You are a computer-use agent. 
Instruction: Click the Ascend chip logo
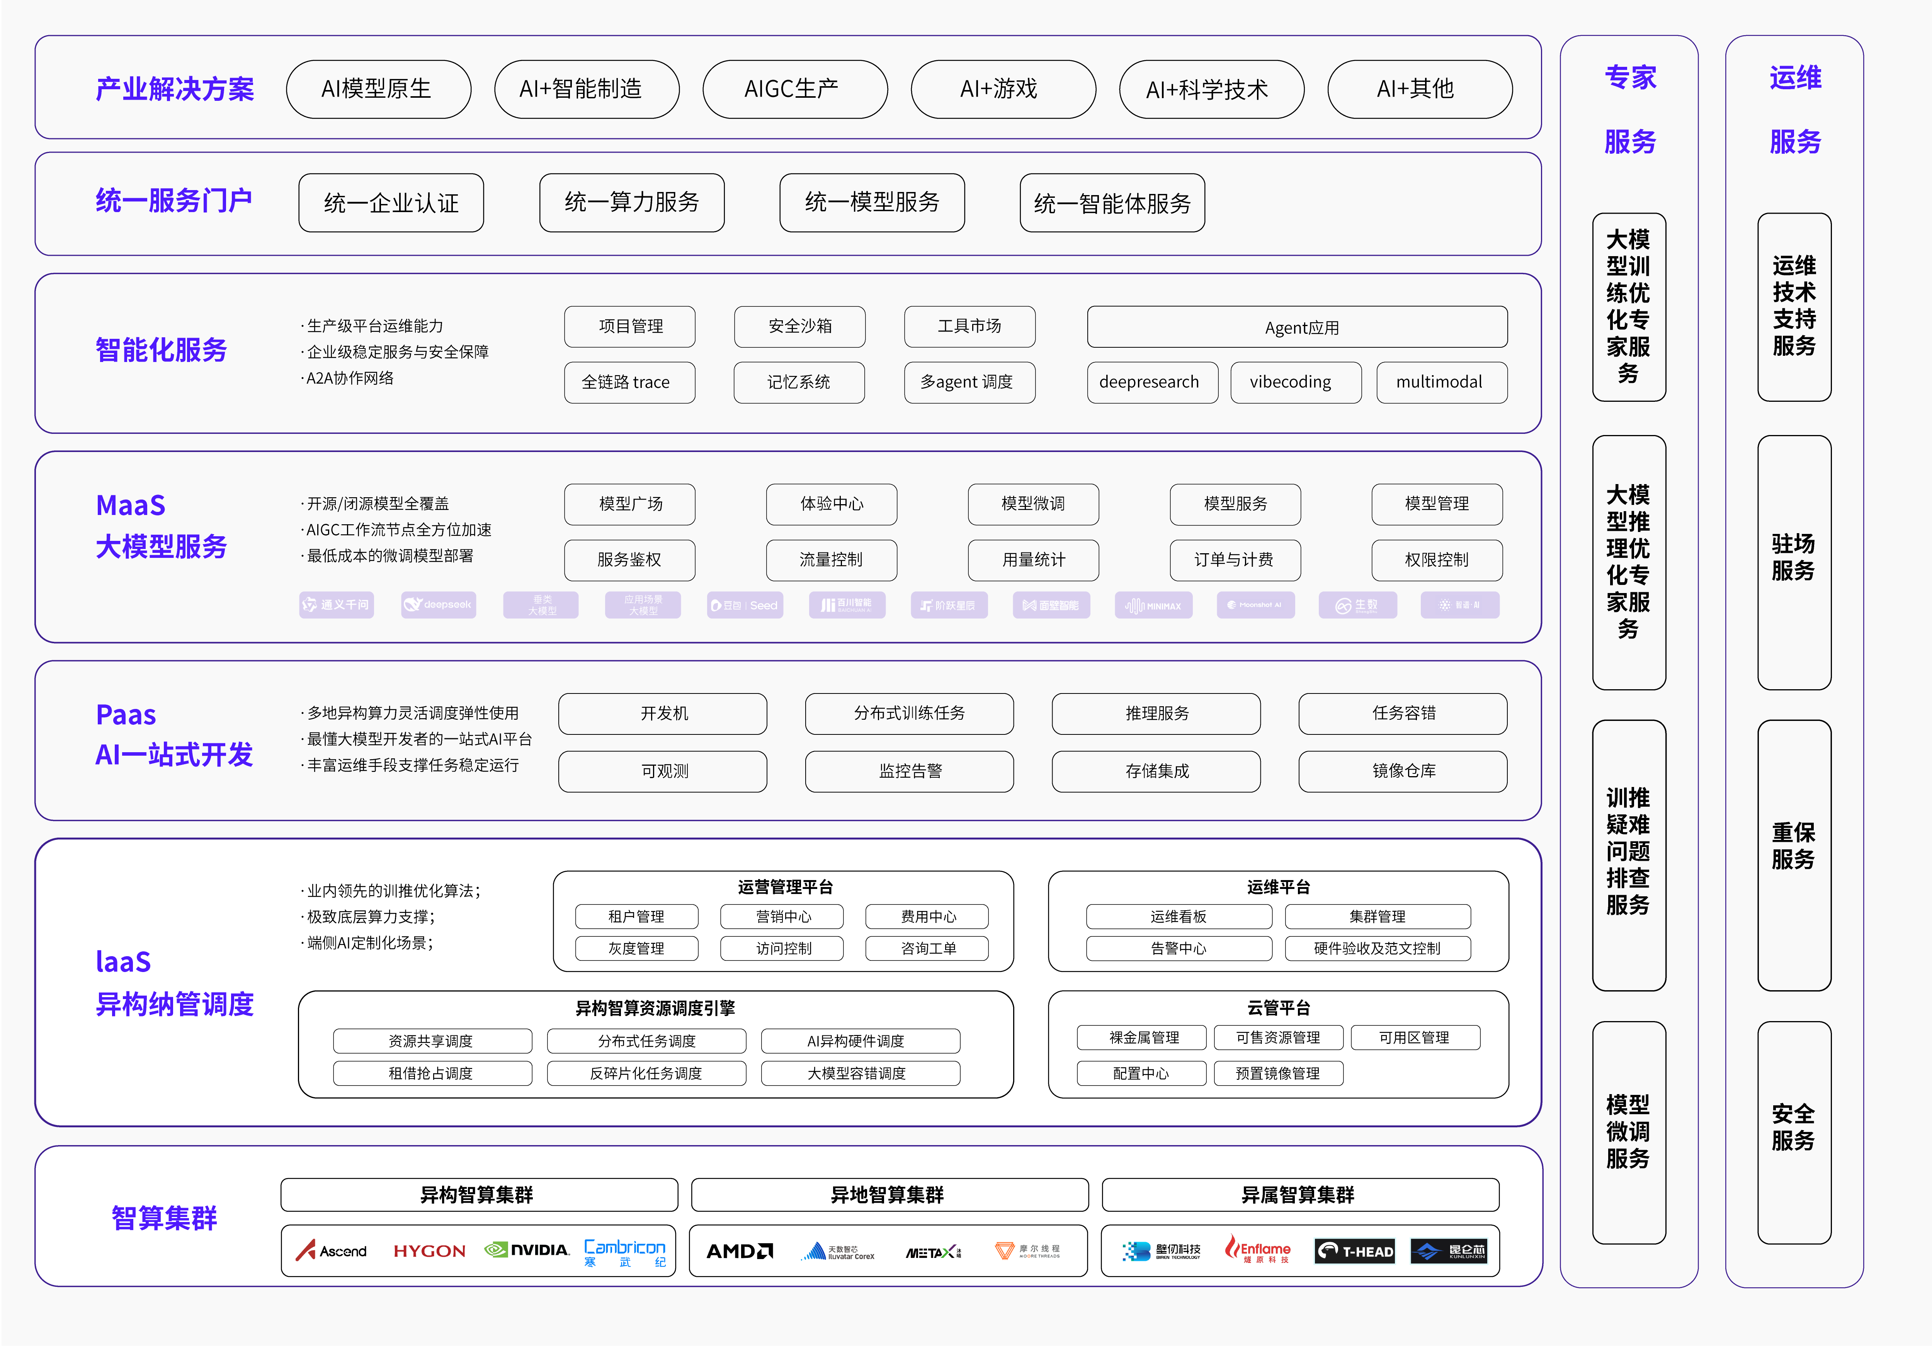[x=332, y=1251]
